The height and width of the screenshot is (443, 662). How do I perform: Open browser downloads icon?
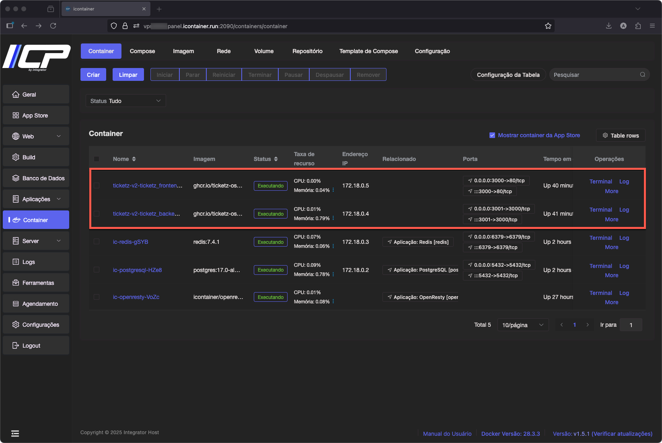point(609,26)
